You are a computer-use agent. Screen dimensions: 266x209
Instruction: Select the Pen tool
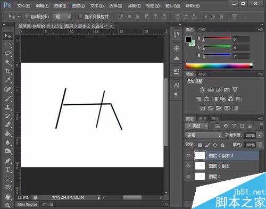tap(7, 161)
